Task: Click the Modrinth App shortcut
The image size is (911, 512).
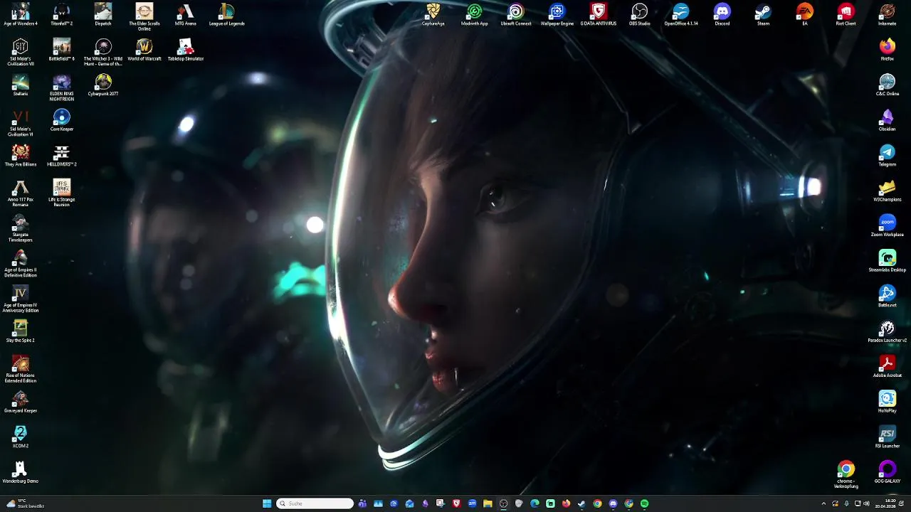Action: tap(475, 14)
